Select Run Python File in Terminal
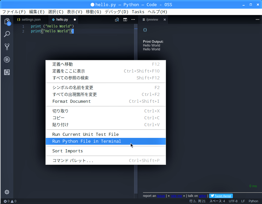The image size is (262, 204). point(106,141)
